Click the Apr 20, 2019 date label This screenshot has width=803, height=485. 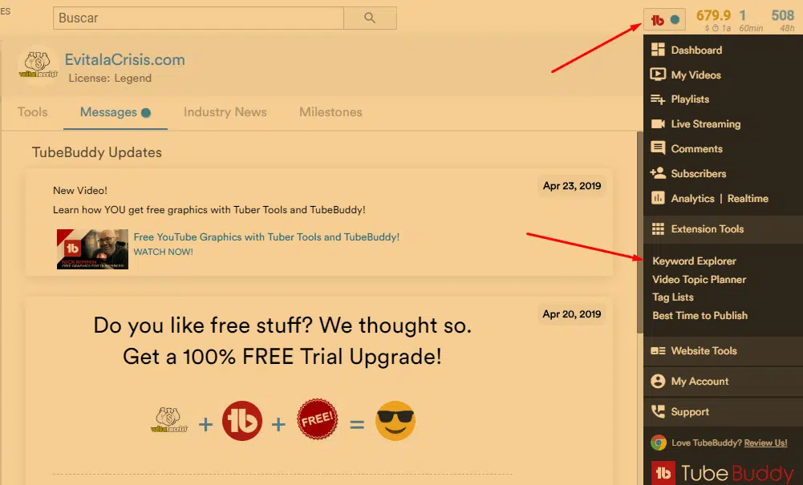pos(572,314)
